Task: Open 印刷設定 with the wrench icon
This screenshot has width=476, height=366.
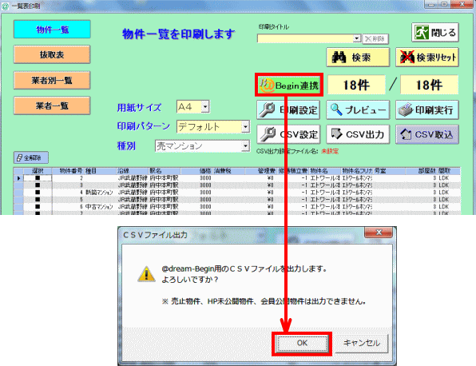Action: (288, 109)
